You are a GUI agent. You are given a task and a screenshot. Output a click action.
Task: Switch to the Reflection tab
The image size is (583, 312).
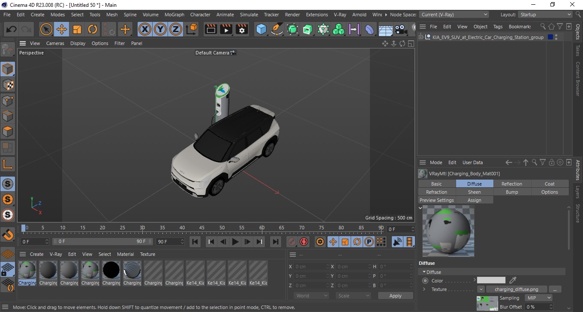pos(512,184)
